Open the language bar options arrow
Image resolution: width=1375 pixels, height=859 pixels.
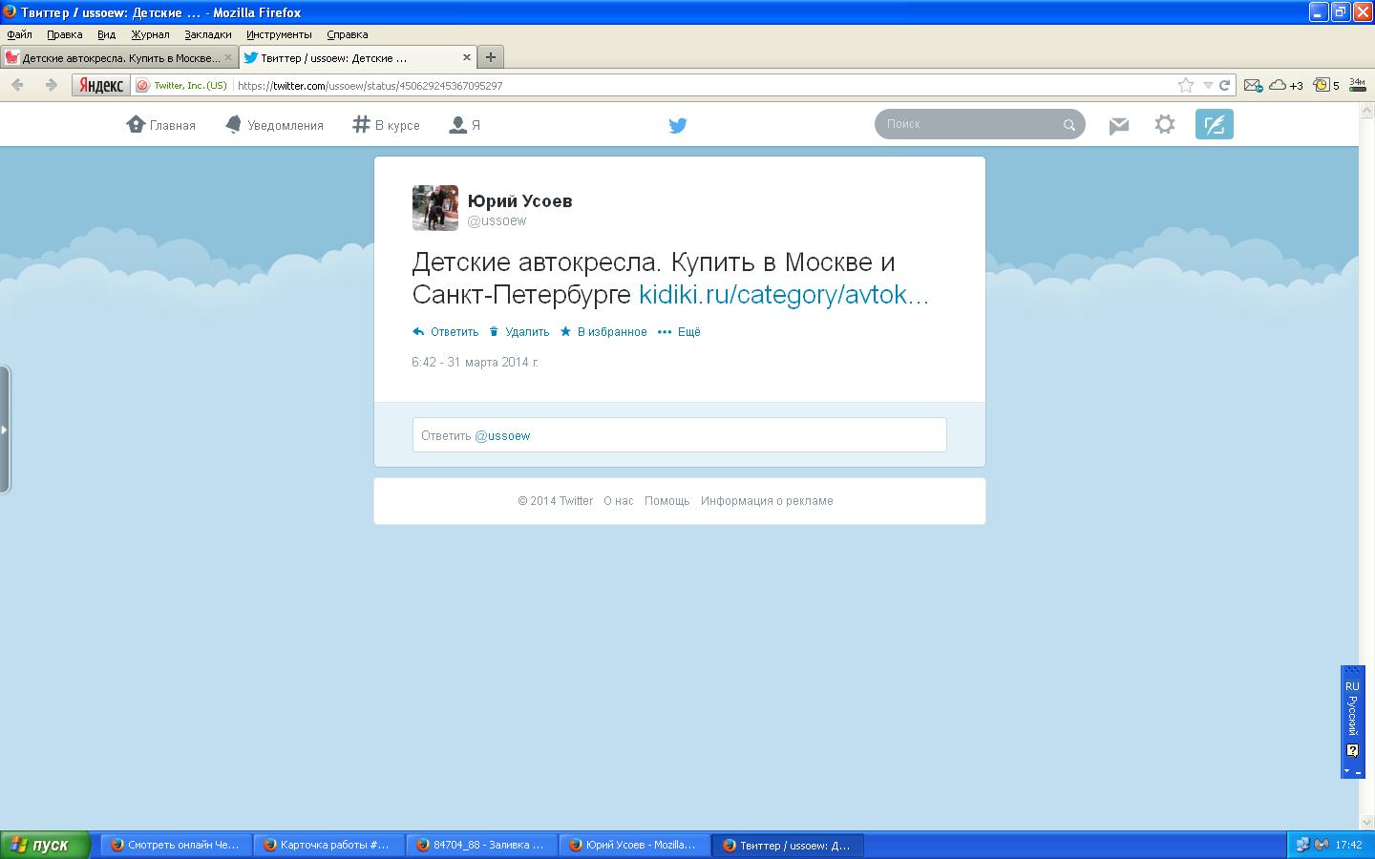pyautogui.click(x=1347, y=770)
